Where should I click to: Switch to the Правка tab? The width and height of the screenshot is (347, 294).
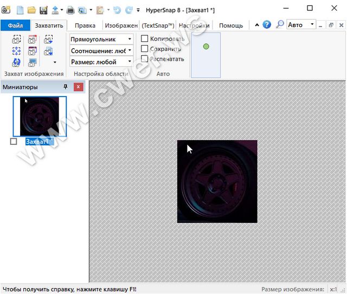pos(85,25)
